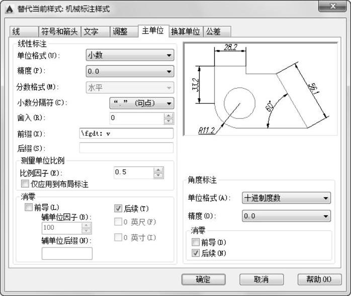The width and height of the screenshot is (351, 296).
Task: Open the 公差 tolerance tab
Action: 217,32
